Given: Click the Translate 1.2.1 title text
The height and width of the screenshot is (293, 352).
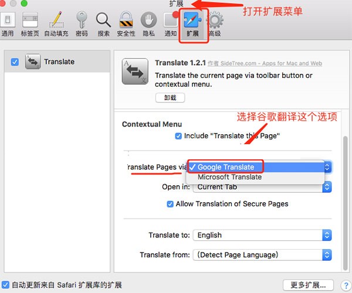Looking at the screenshot, I should pyautogui.click(x=180, y=63).
